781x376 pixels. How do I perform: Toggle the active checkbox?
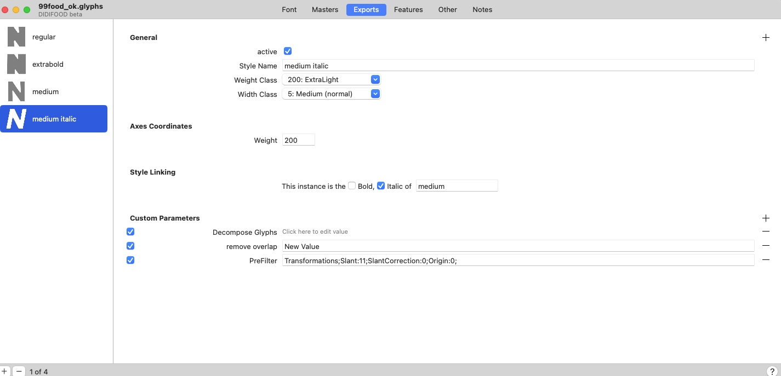(x=288, y=51)
